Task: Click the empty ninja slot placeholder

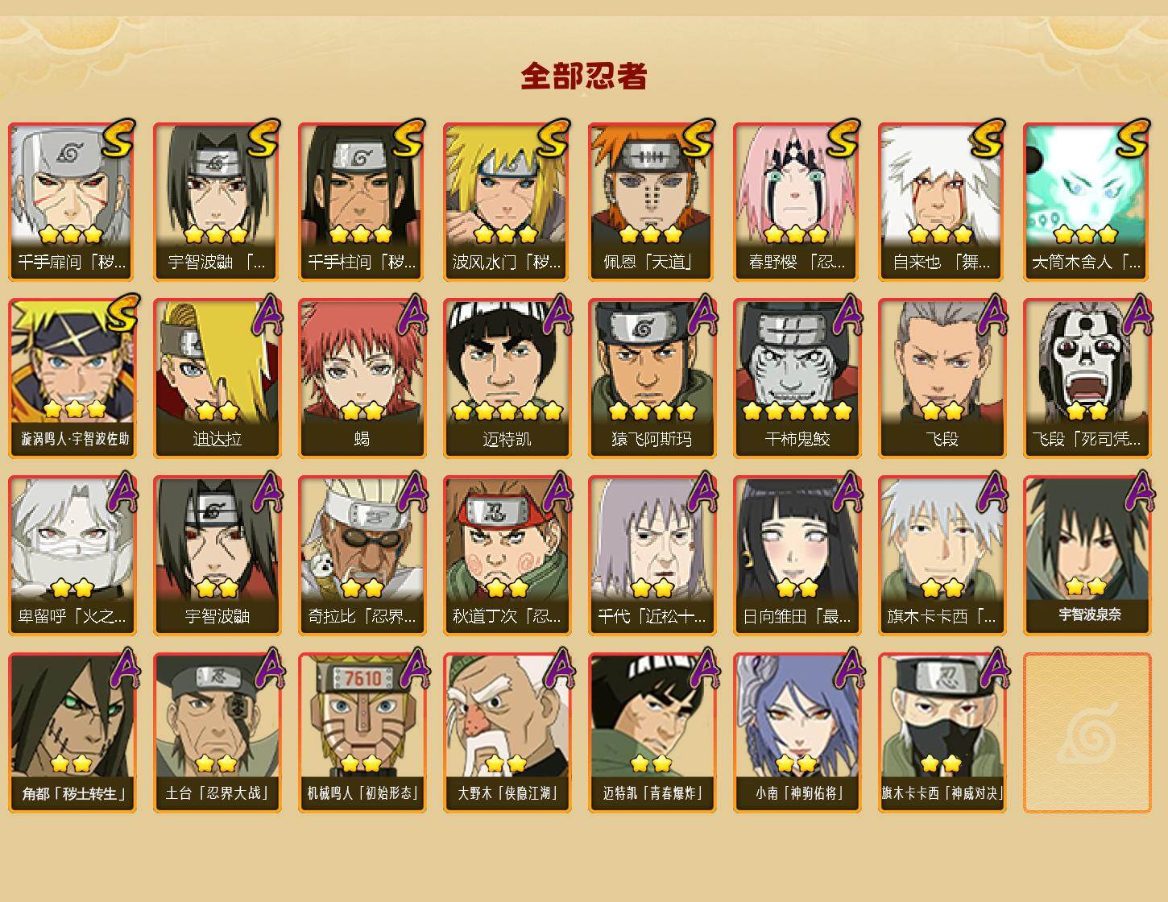Action: click(1087, 733)
